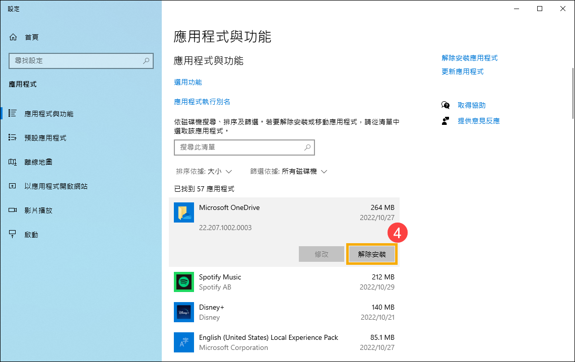Click the home icon beside 首頁
Image resolution: width=575 pixels, height=362 pixels.
click(13, 37)
